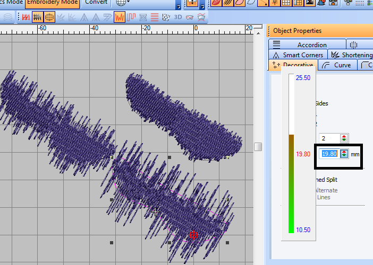Screen dimensions: 373x265
Task: Switch to the Accordion tab
Action: pos(312,45)
